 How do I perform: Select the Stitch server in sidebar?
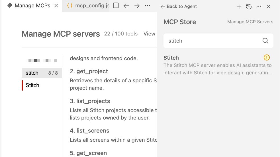point(42,85)
